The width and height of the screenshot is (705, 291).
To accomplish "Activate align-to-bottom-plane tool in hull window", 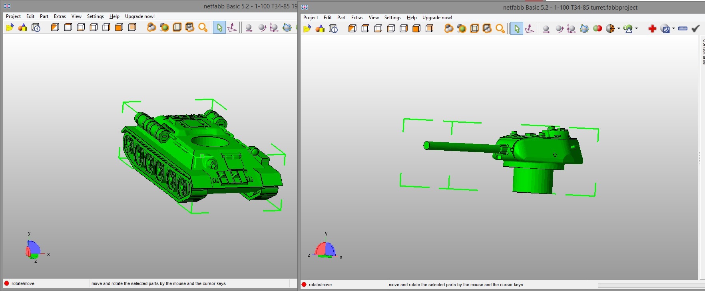I will (232, 27).
